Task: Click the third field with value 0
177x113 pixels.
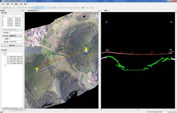Action: [15, 39]
